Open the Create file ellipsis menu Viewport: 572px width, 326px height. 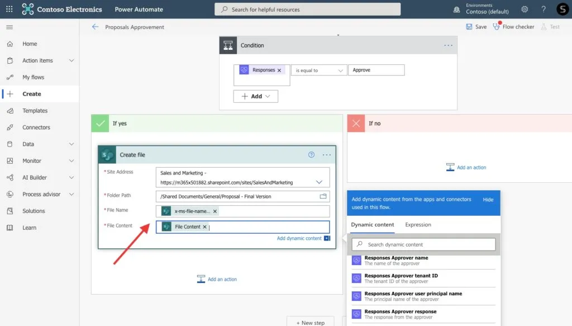[326, 155]
